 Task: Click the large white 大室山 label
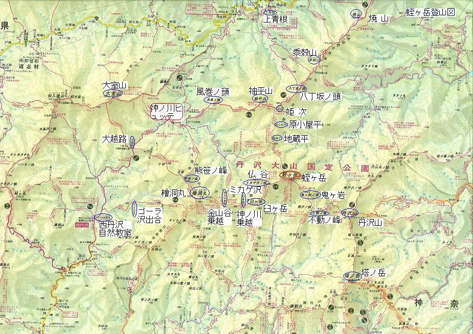[x=115, y=85]
